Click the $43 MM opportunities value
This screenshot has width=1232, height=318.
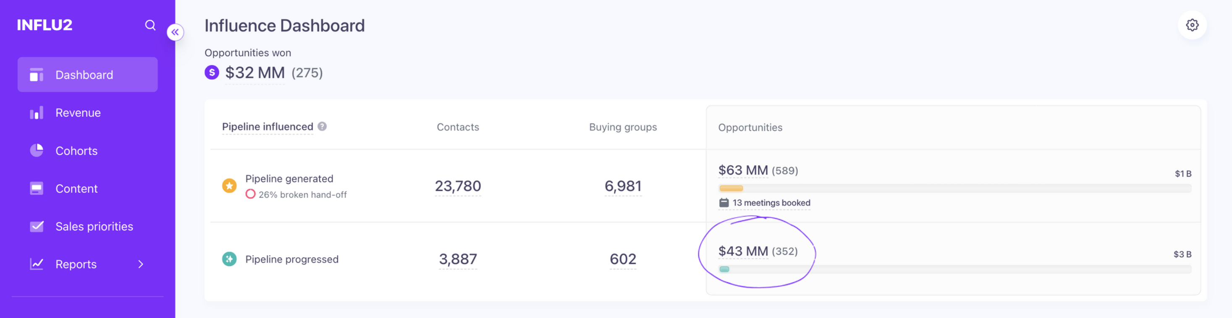click(x=743, y=251)
